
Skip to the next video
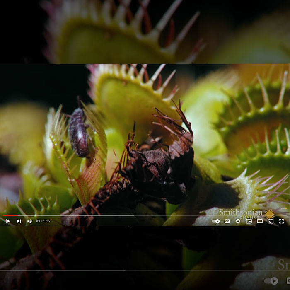19,221
